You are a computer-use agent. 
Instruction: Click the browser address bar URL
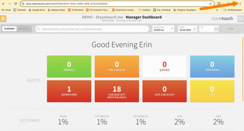pos(67,4)
